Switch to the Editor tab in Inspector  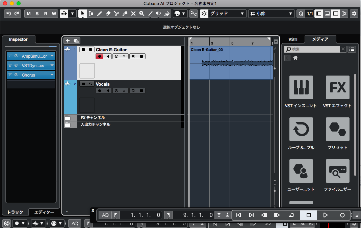(44, 212)
